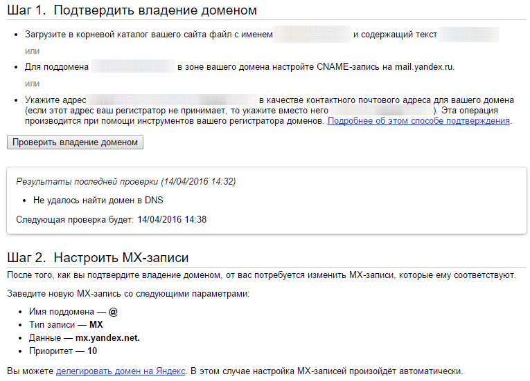
Task: Click the blurred file text content value
Action: coord(469,35)
